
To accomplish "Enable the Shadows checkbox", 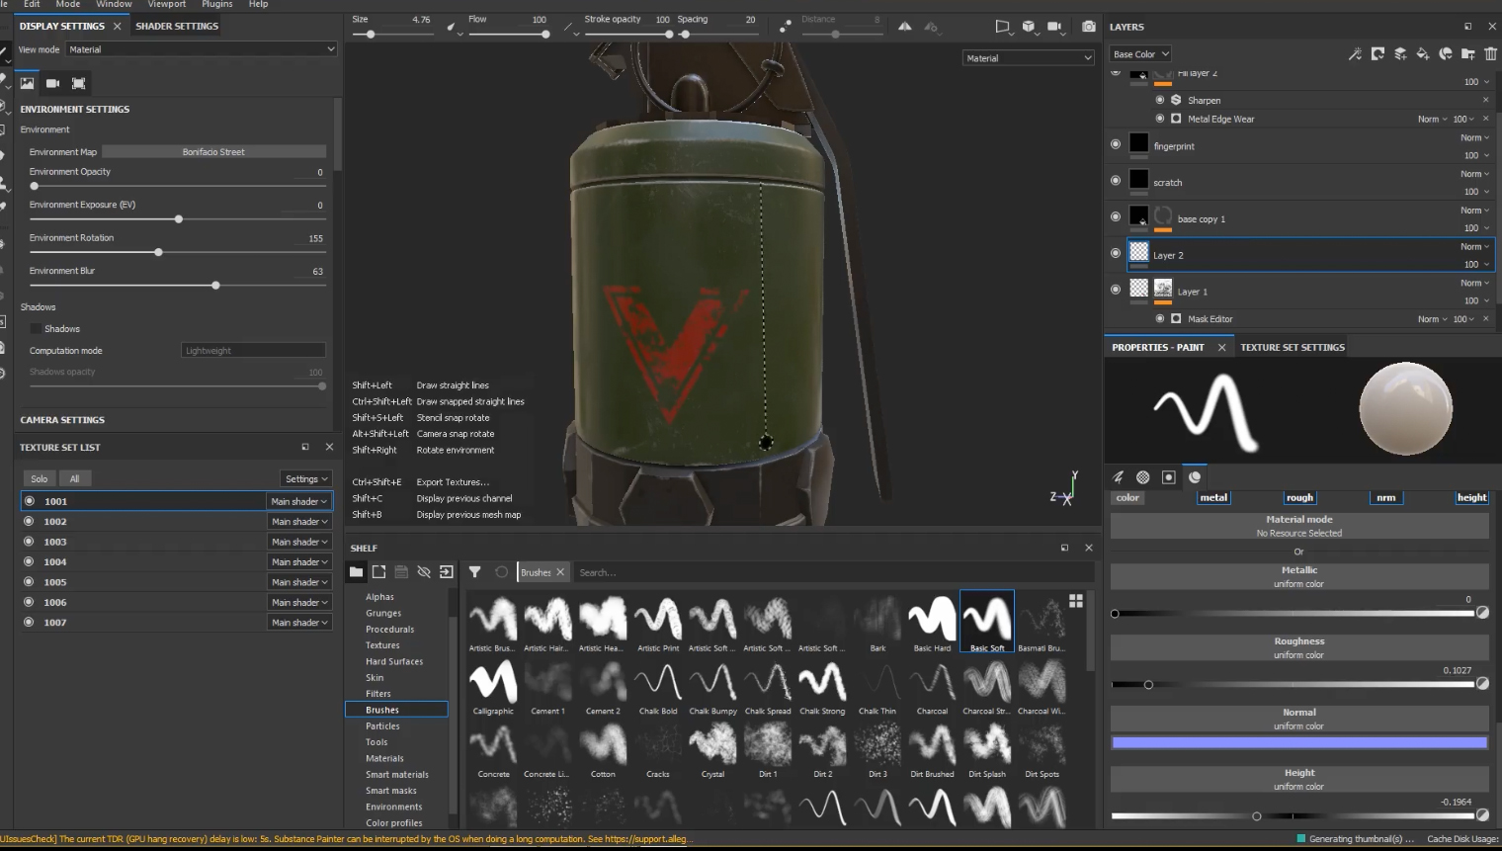I will [x=36, y=329].
